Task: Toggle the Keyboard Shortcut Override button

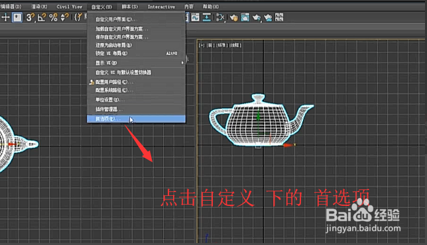Action: point(17,17)
